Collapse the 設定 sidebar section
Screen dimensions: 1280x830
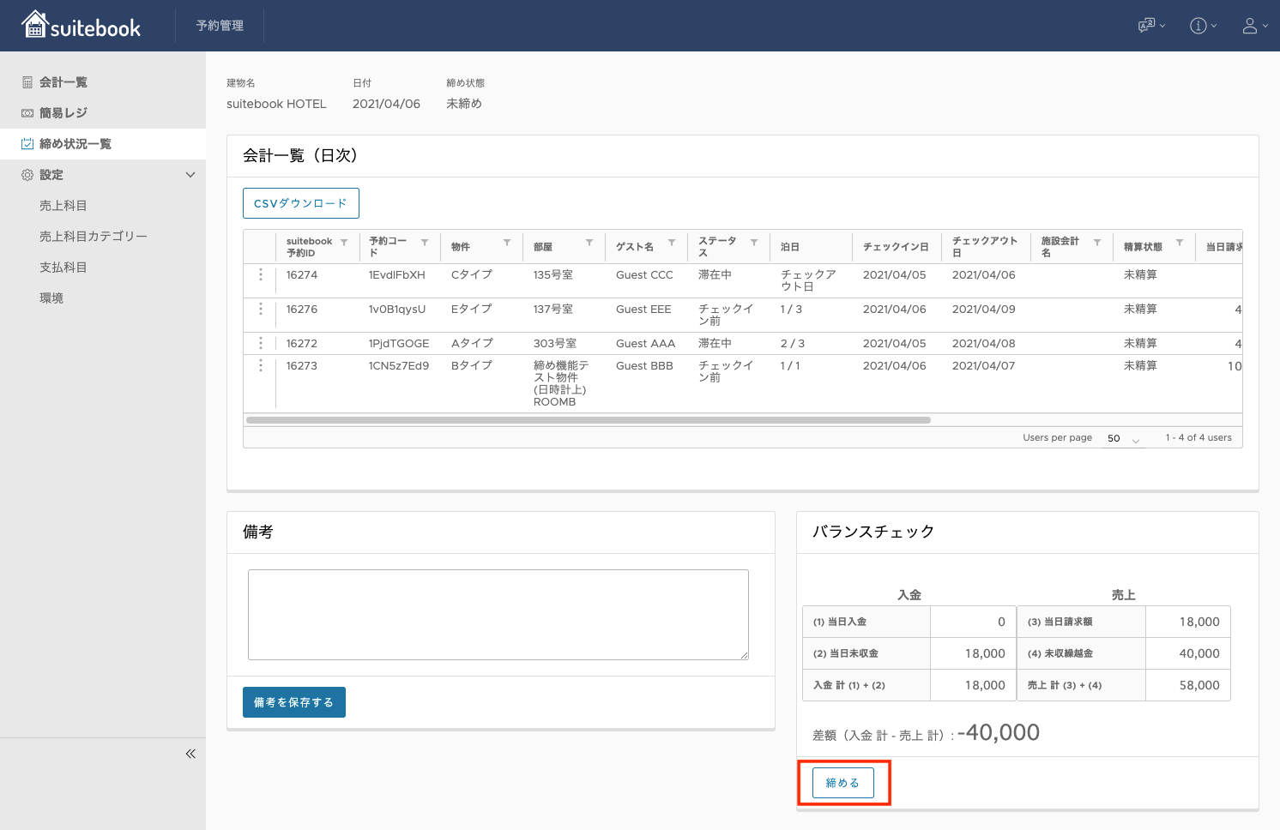click(x=190, y=175)
